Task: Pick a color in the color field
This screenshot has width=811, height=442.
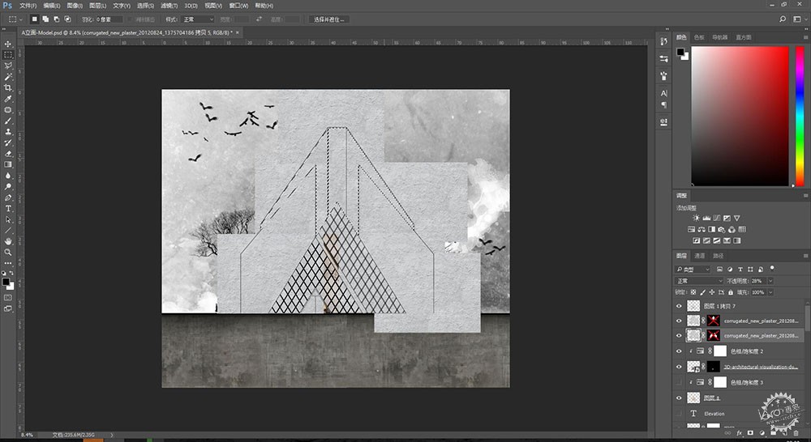Action: coord(740,117)
